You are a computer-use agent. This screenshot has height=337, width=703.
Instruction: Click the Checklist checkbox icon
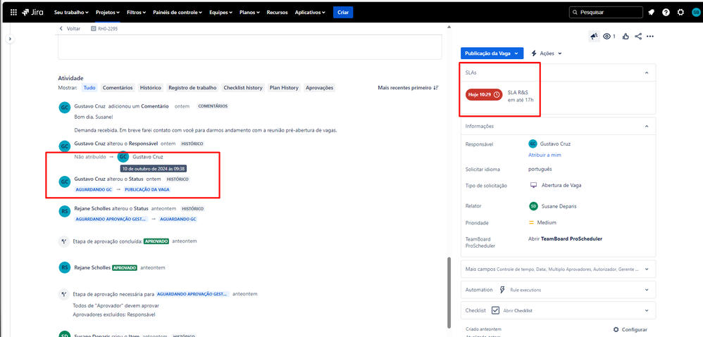coord(495,310)
